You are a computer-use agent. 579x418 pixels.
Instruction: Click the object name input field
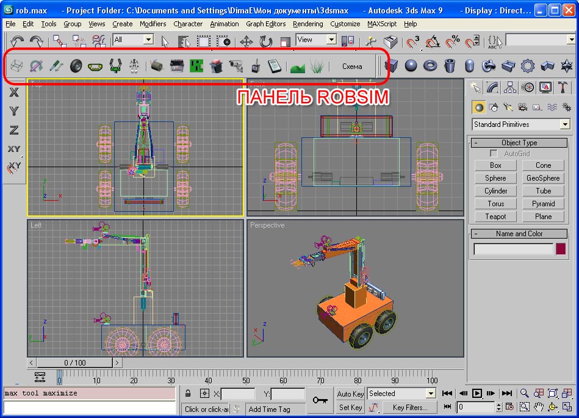[x=514, y=249]
